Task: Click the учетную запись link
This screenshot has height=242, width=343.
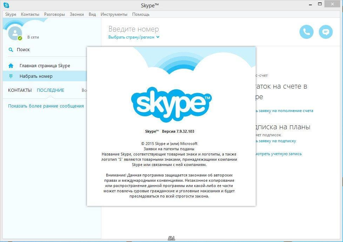Action: click(286, 154)
